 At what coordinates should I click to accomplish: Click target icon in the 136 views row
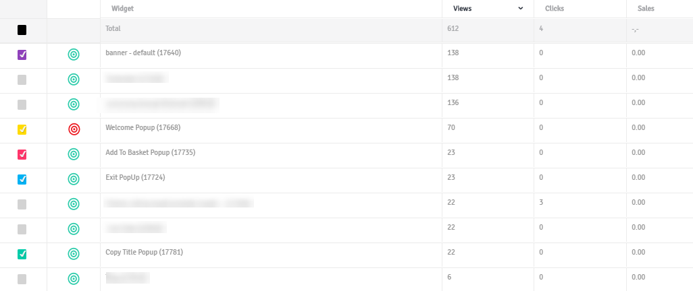74,104
